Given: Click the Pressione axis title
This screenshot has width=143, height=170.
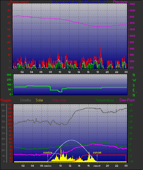Looking at the screenshot, I should pyautogui.click(x=120, y=2).
